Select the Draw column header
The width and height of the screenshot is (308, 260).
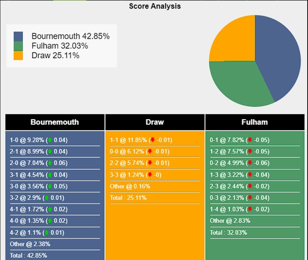pyautogui.click(x=155, y=122)
